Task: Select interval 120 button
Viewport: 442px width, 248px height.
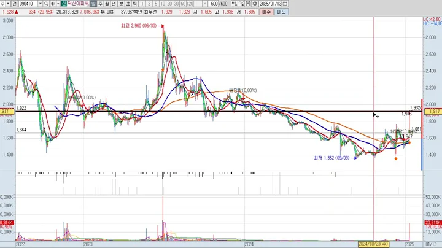Action: pyautogui.click(x=190, y=4)
